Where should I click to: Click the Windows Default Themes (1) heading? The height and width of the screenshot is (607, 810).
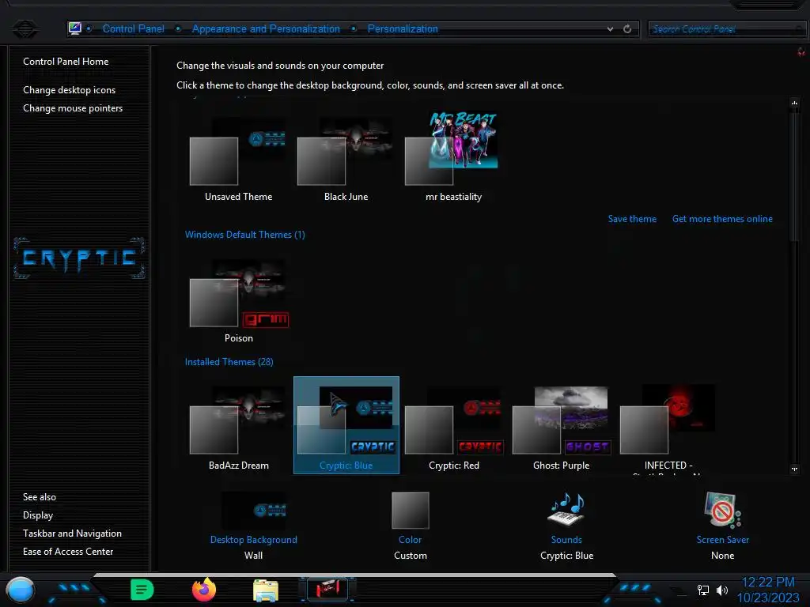click(245, 234)
